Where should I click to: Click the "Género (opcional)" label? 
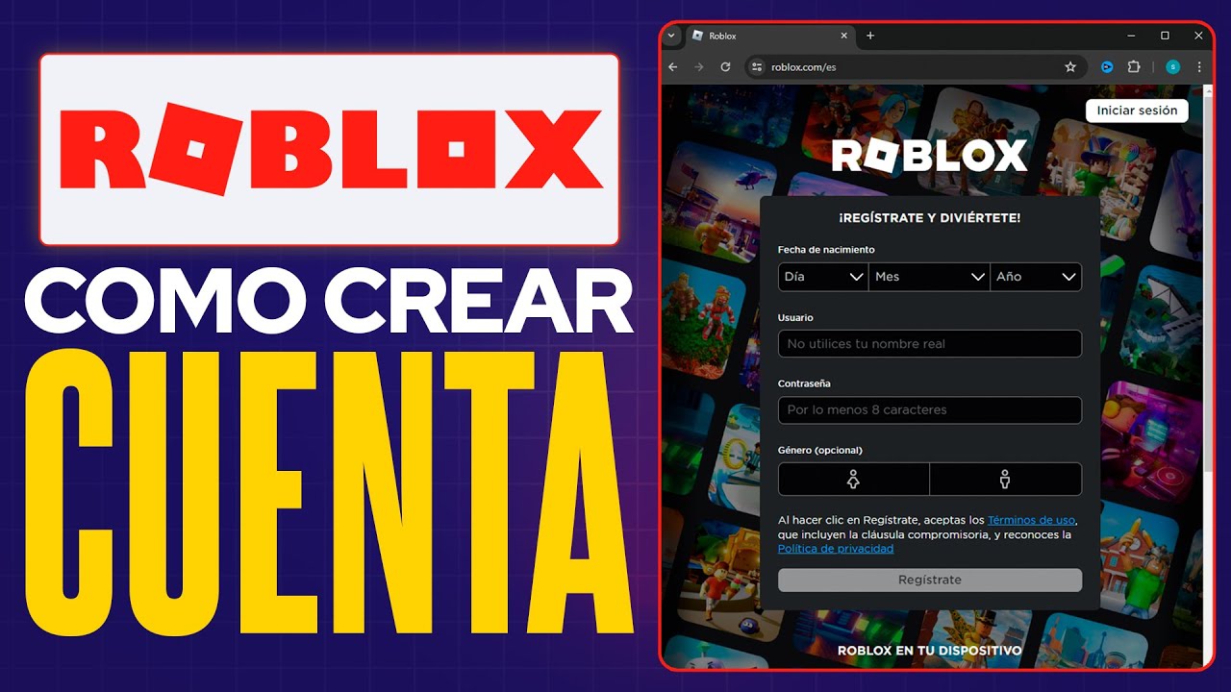coord(820,450)
